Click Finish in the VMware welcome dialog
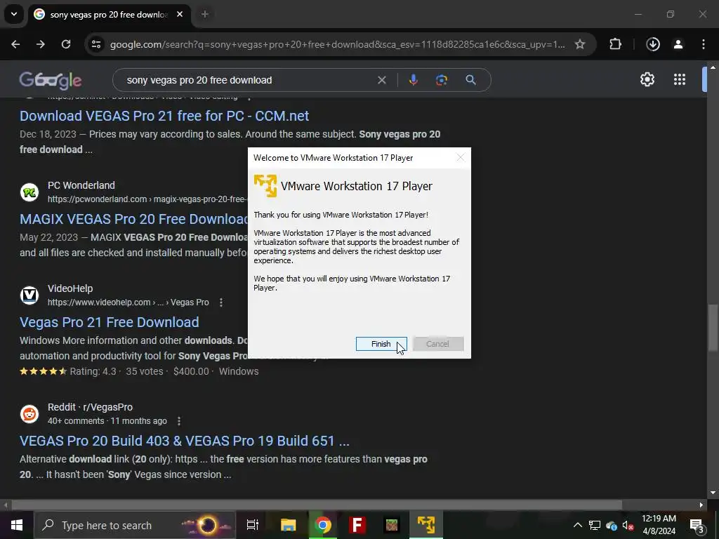This screenshot has height=539, width=719. (x=381, y=344)
